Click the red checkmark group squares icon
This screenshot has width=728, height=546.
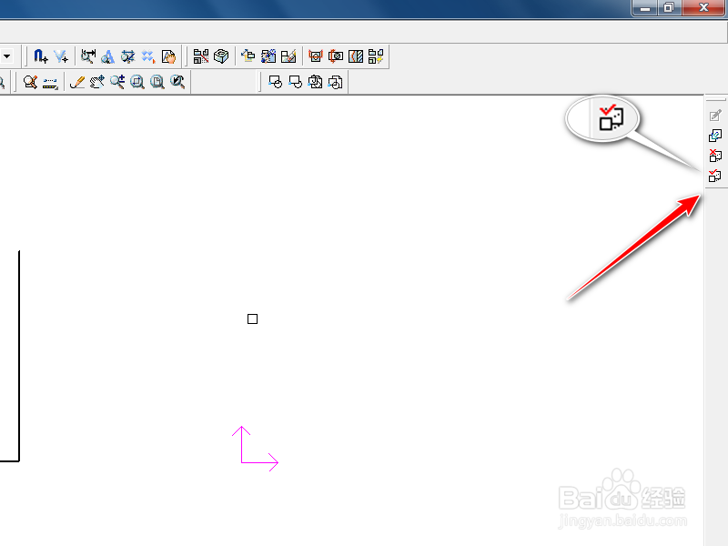(715, 176)
